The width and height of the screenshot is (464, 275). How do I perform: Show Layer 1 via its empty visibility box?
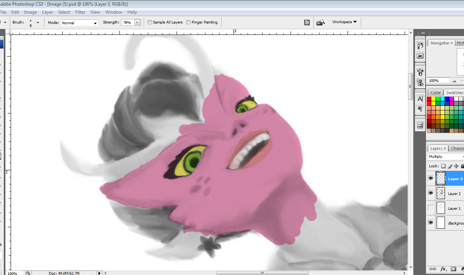431,208
